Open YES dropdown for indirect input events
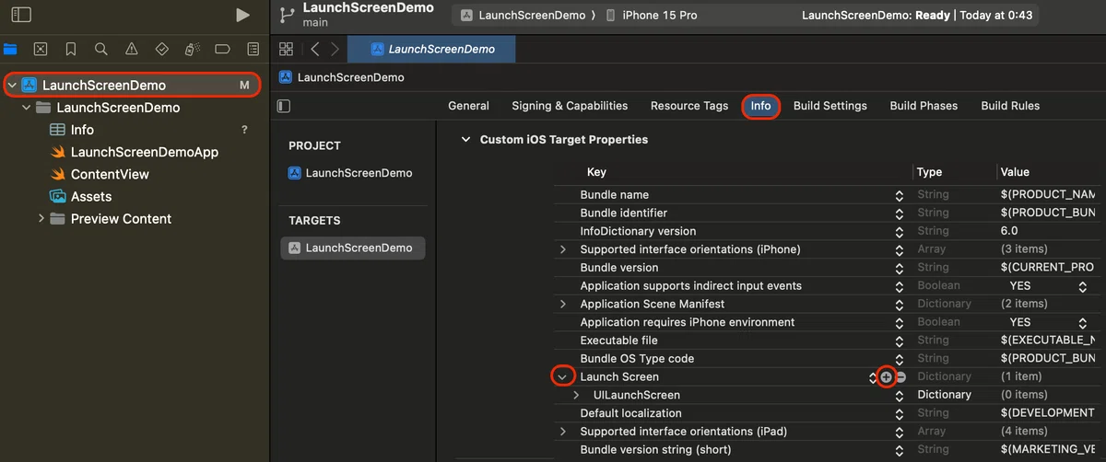Image resolution: width=1106 pixels, height=462 pixels. [1082, 286]
